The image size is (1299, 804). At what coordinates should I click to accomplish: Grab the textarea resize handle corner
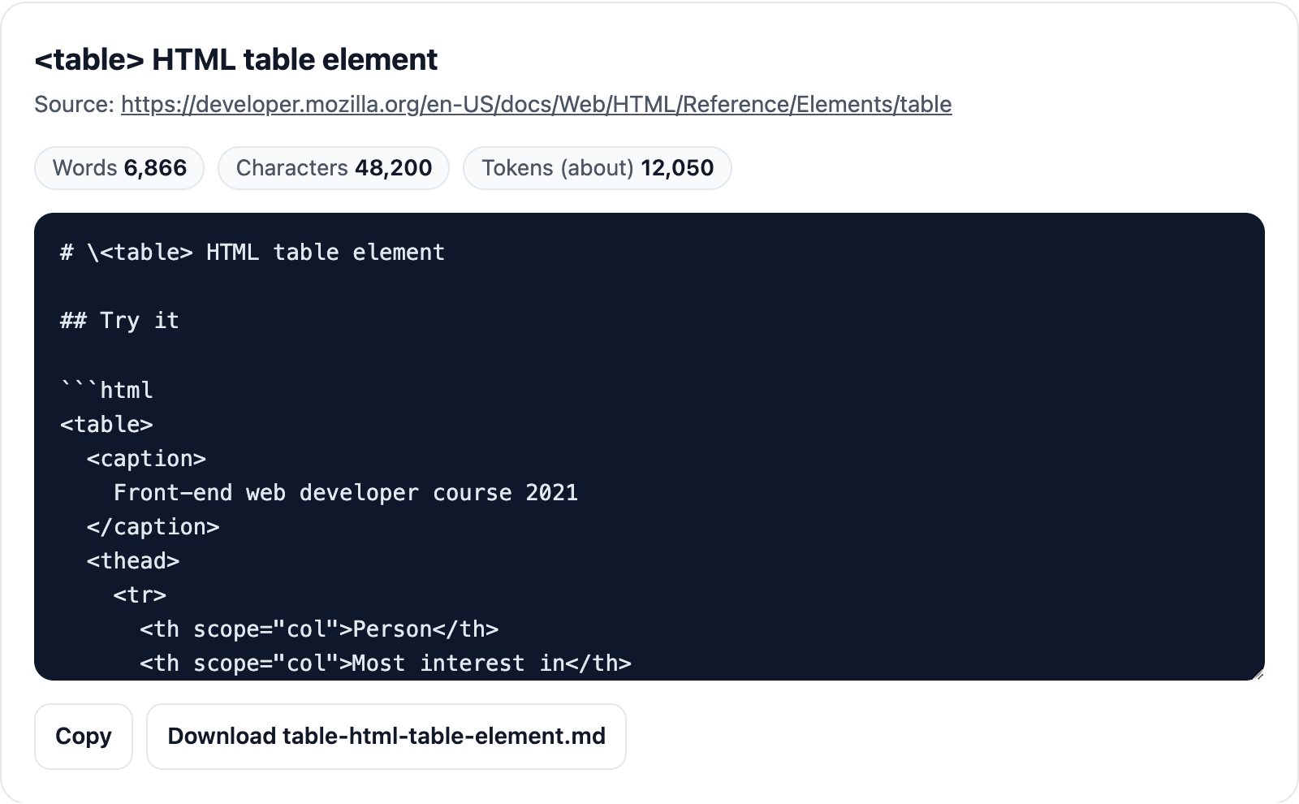pyautogui.click(x=1258, y=674)
